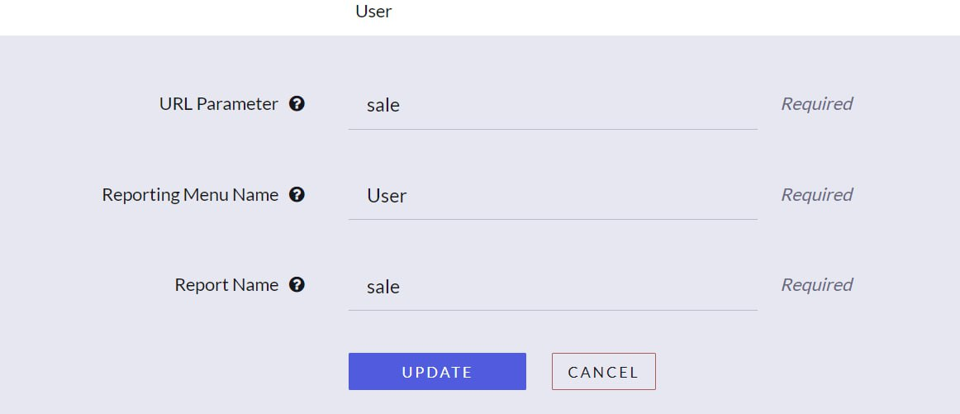Screen dimensions: 960x414
Task: Place cursor on 'User' value in Reporting Menu Name
Action: coord(387,196)
